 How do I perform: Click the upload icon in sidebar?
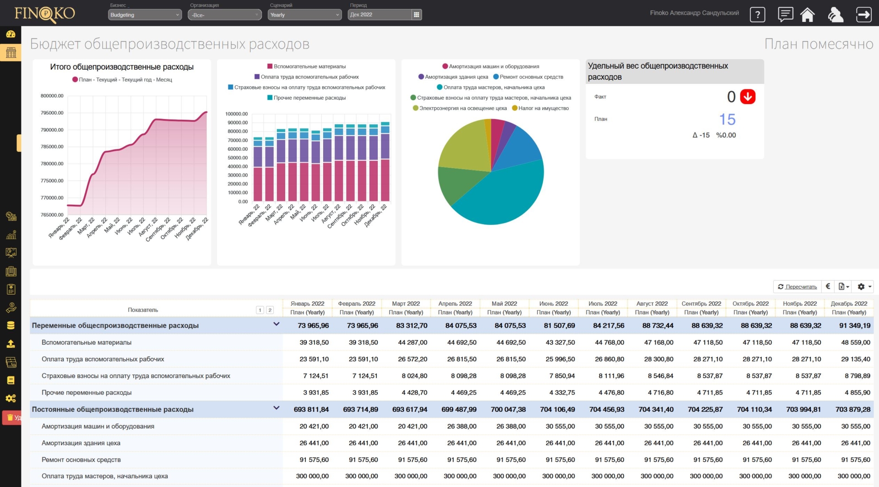[11, 344]
